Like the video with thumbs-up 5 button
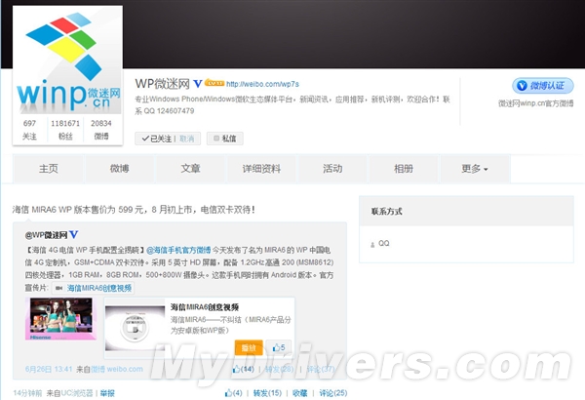585x400 pixels. click(279, 347)
